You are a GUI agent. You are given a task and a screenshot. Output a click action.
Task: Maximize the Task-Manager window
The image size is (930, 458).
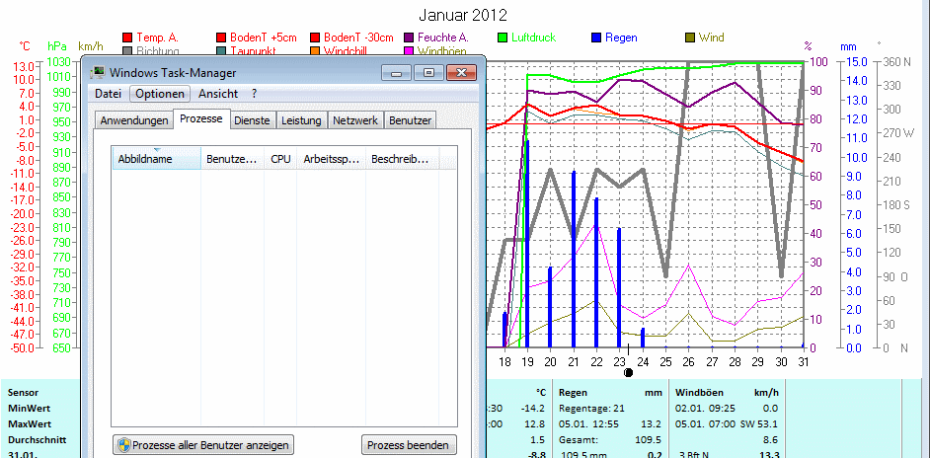click(x=428, y=73)
